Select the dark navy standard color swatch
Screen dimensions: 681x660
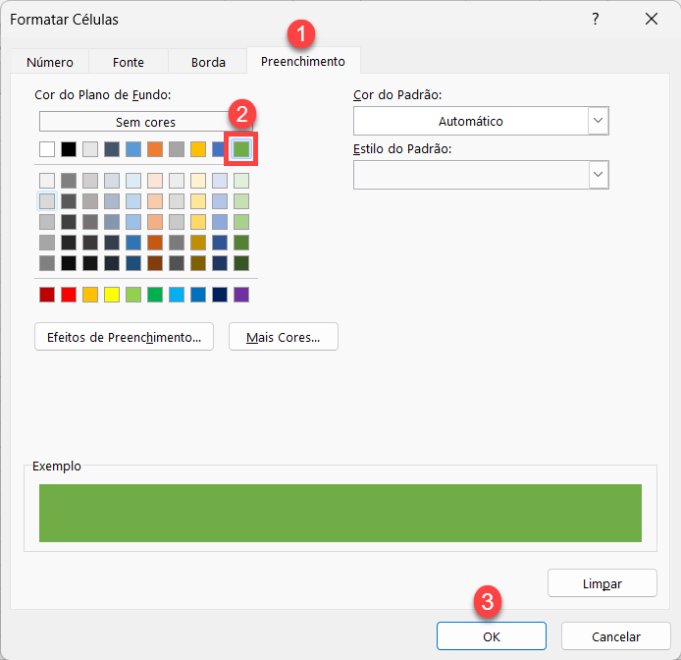point(220,295)
